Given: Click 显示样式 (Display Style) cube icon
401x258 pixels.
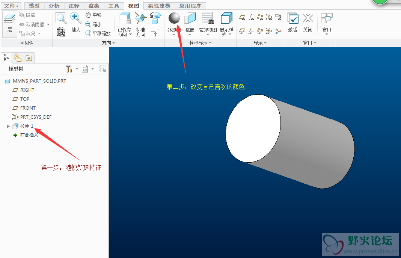Looking at the screenshot, I should (x=226, y=18).
